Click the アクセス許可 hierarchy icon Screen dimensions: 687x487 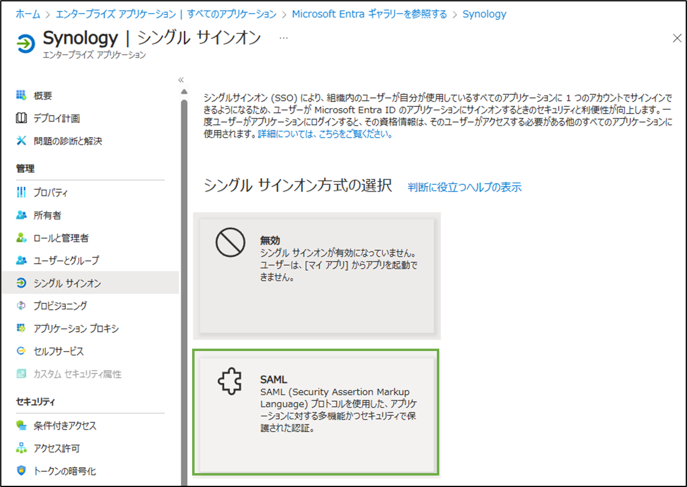coord(21,448)
